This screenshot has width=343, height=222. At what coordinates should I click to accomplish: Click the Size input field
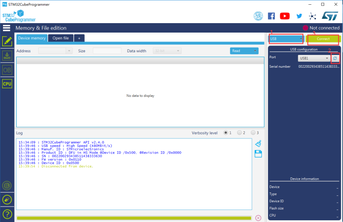(107, 51)
